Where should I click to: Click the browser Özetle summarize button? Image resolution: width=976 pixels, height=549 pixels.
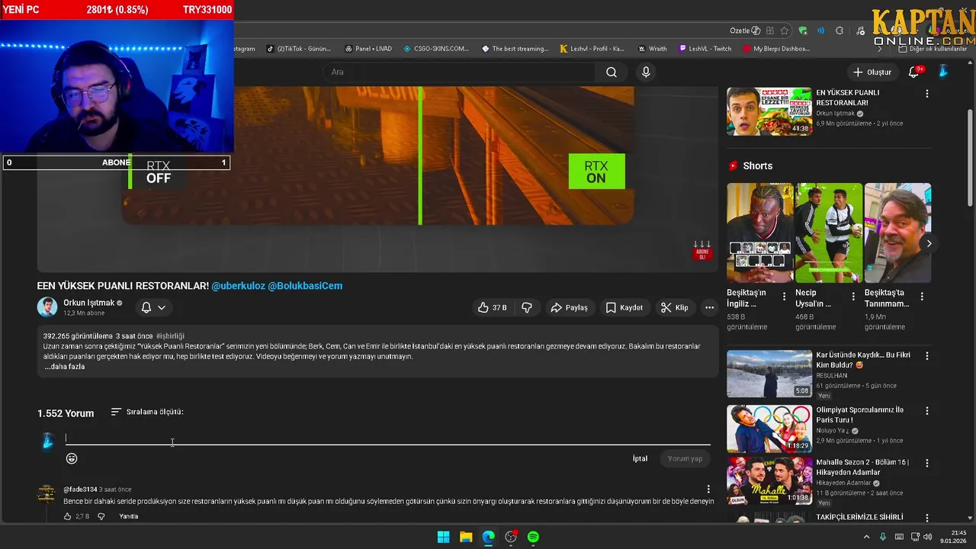(744, 30)
